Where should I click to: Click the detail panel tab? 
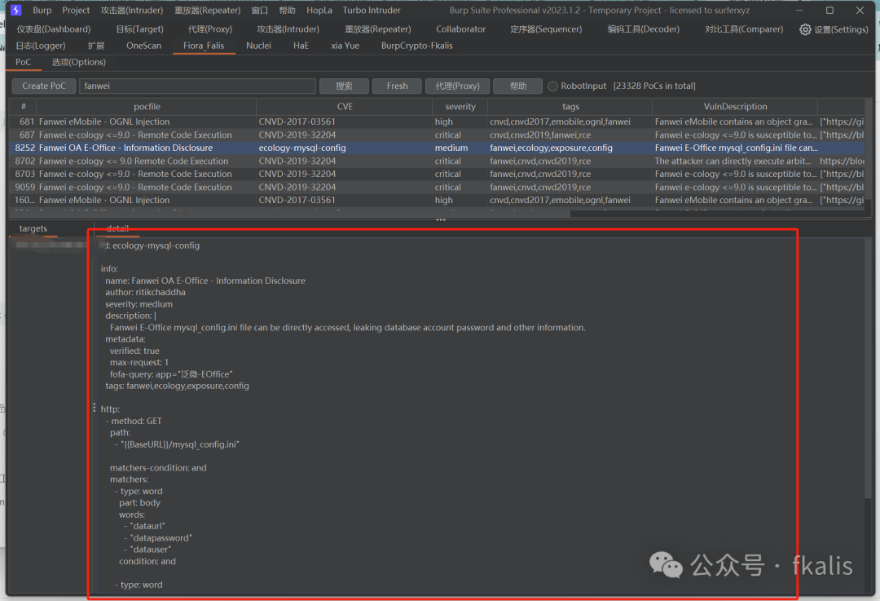pyautogui.click(x=117, y=228)
